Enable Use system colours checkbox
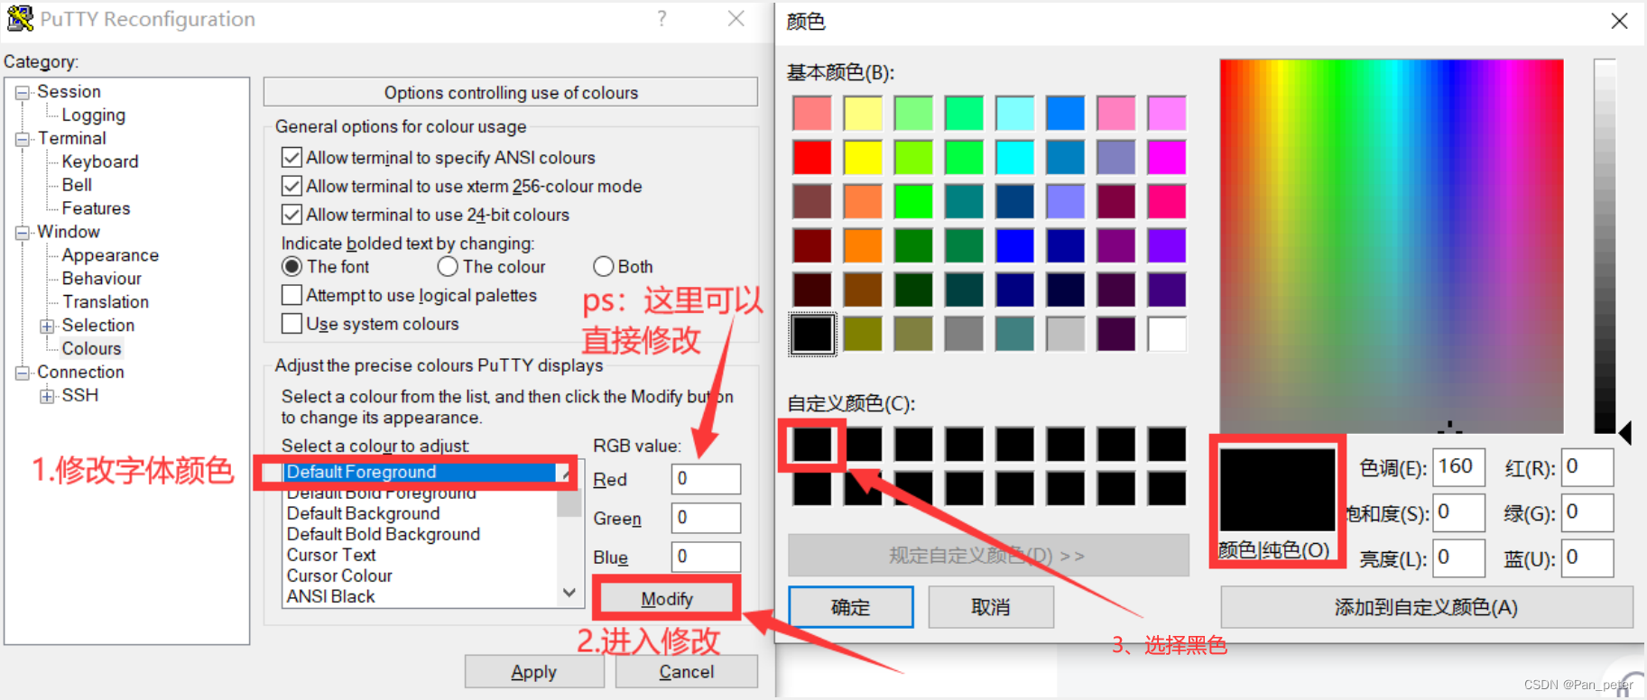 291,323
